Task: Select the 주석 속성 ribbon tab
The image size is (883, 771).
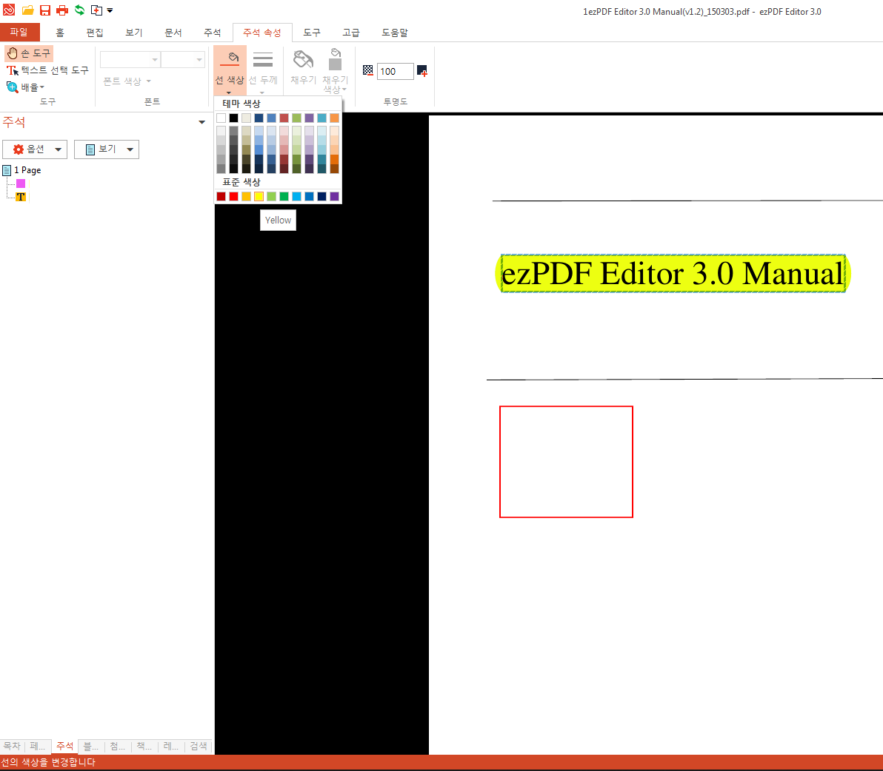Action: (262, 33)
